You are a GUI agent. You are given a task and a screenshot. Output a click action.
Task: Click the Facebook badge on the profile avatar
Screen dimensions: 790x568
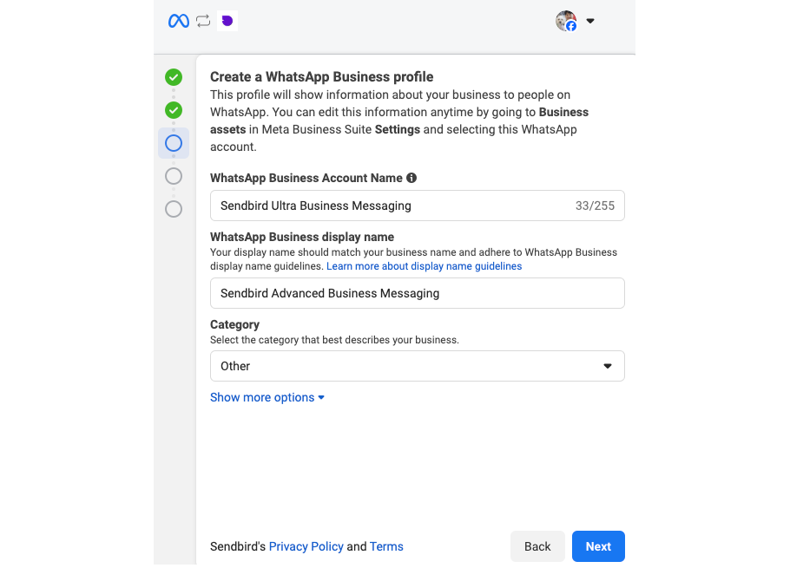(x=573, y=26)
